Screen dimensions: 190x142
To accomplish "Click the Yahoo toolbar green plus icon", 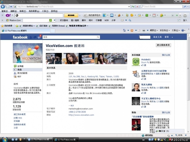I will click(x=177, y=15).
